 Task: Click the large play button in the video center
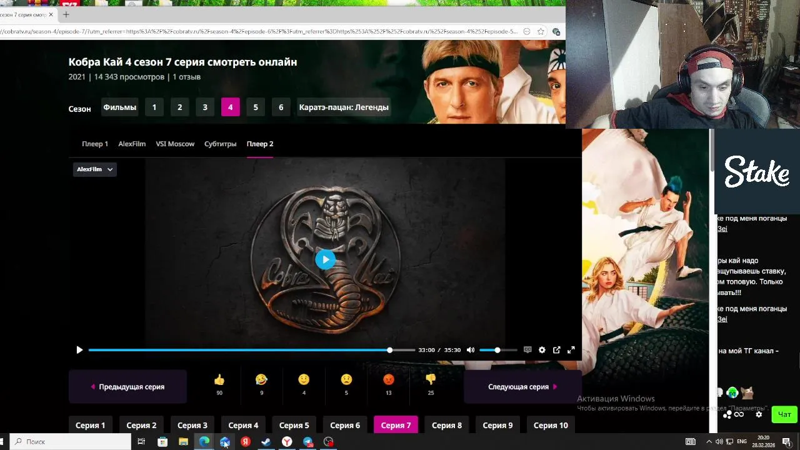[325, 259]
